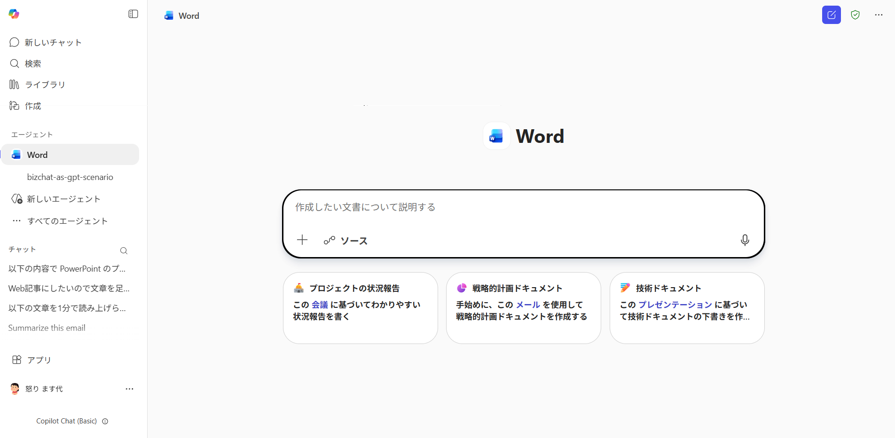The width and height of the screenshot is (895, 438).
Task: Toggle the sidebar collapse panel icon
Action: (133, 14)
